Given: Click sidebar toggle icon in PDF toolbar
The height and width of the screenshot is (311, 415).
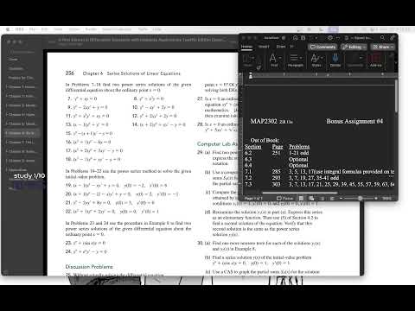Looking at the screenshot, I should (x=52, y=41).
